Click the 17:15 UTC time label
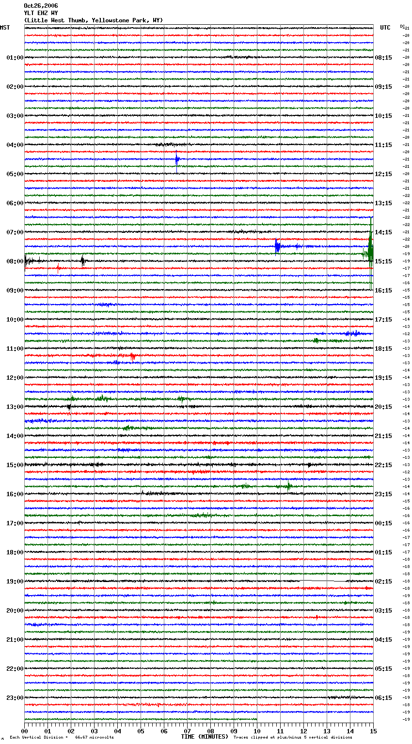412x744 pixels. [x=383, y=320]
